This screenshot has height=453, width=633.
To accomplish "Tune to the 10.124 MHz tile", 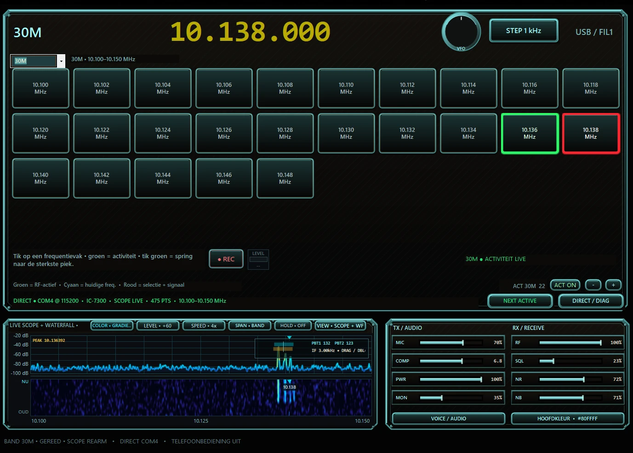I will click(x=163, y=133).
